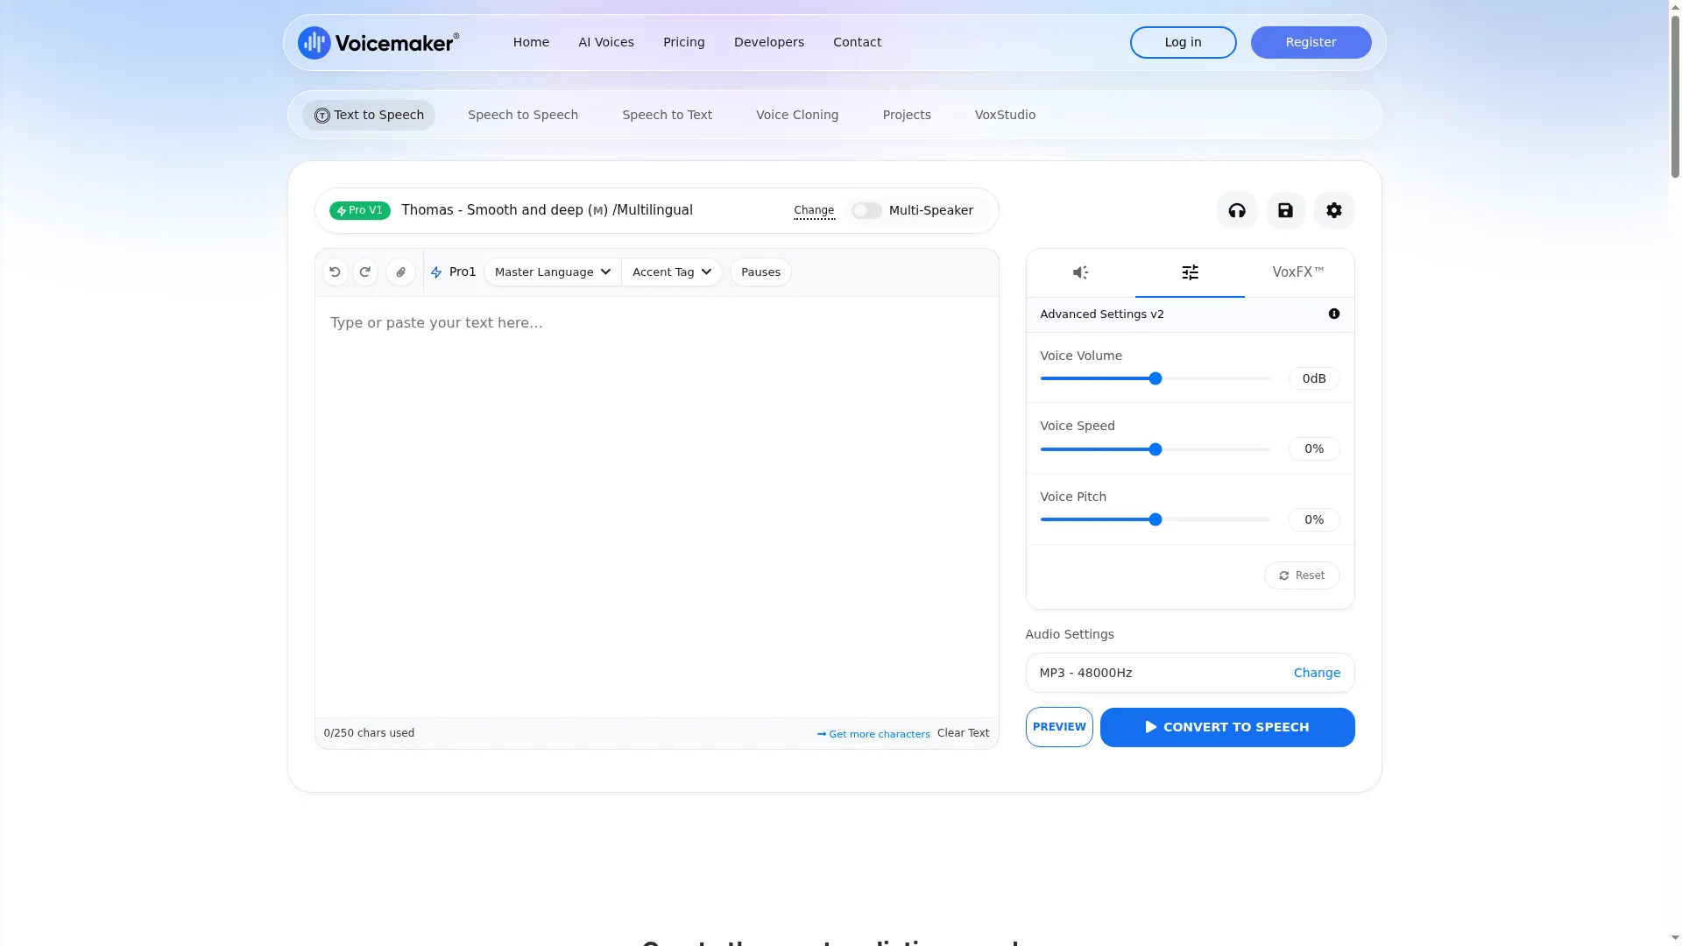The width and height of the screenshot is (1682, 946).
Task: Click the Voicemaker logo
Action: click(378, 42)
